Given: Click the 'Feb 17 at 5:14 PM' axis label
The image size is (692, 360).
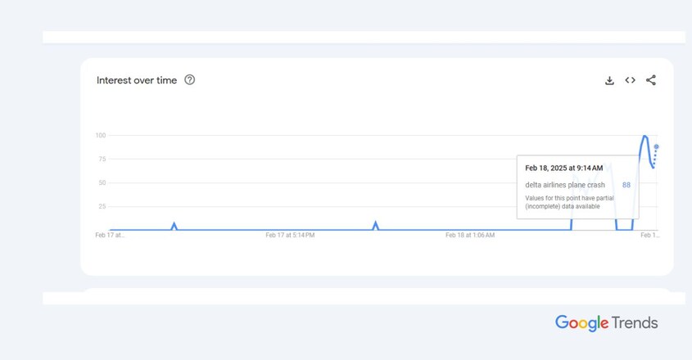Looking at the screenshot, I should 290,235.
